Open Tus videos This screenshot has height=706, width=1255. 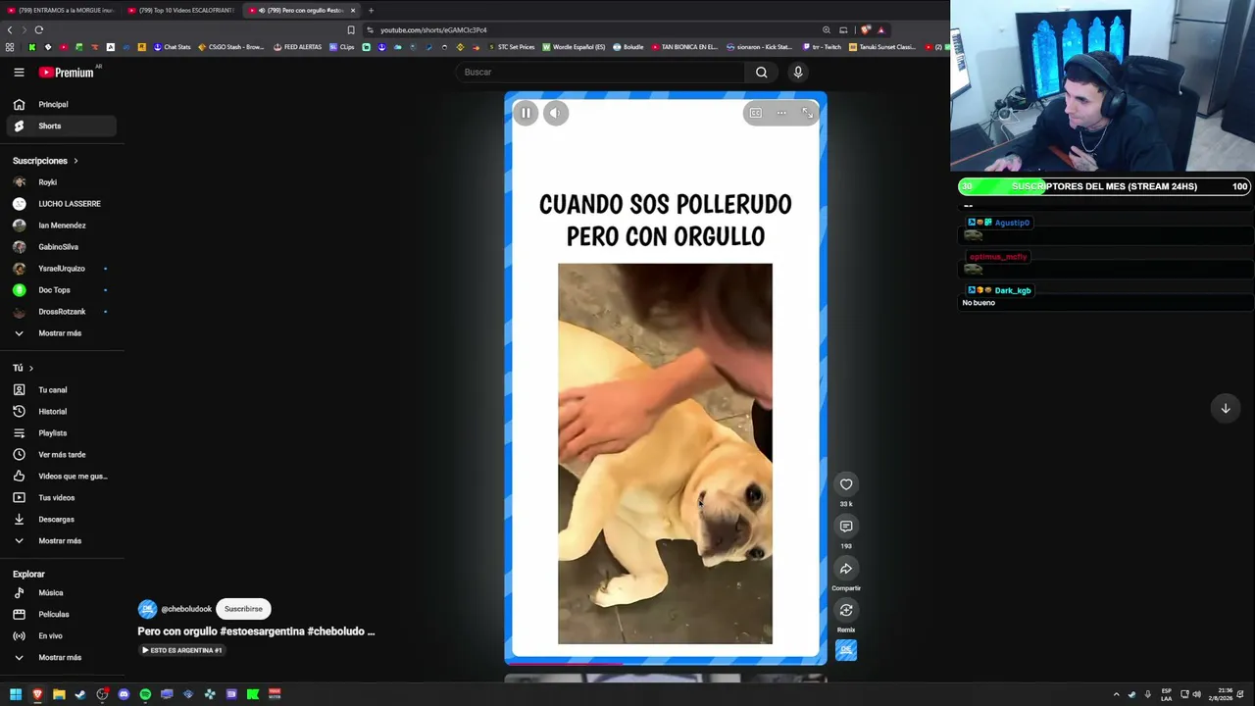point(61,498)
